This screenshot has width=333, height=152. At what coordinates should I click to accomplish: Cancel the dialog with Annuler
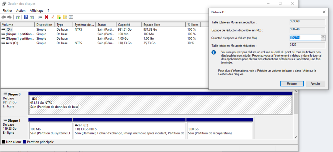[x=315, y=84]
